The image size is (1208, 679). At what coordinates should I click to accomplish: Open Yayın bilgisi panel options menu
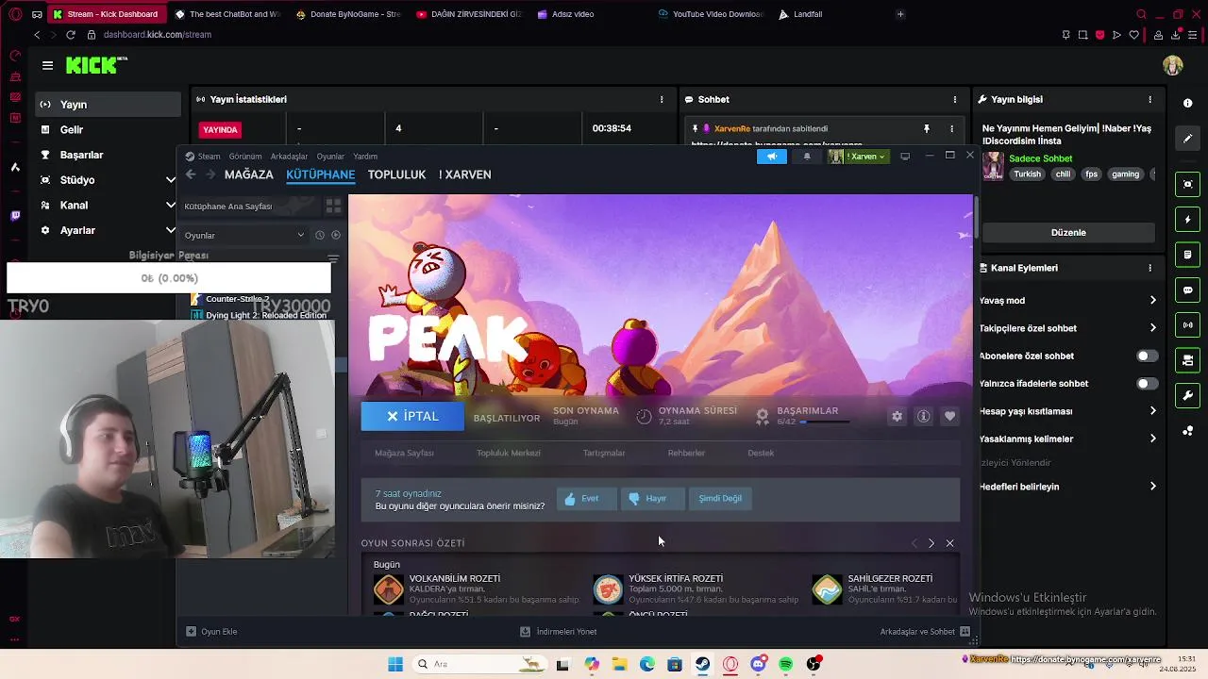[x=1149, y=99]
